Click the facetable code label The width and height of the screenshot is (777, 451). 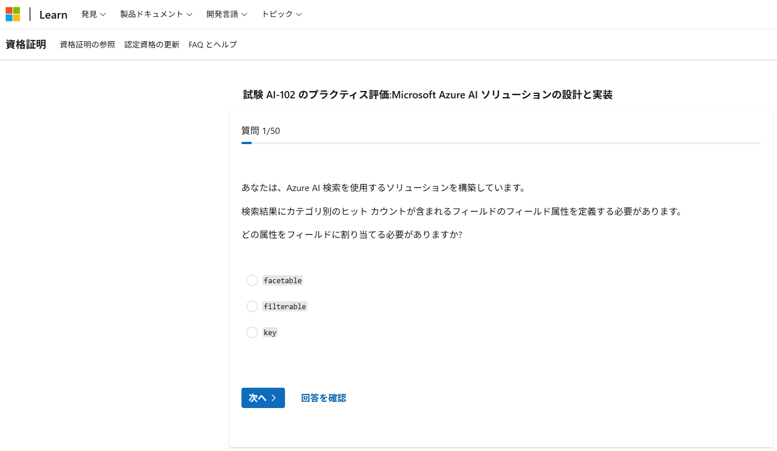click(283, 280)
